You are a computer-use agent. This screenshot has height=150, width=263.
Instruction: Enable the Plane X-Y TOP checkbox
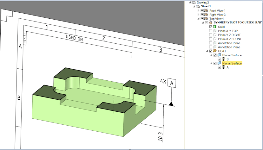coord(211,31)
